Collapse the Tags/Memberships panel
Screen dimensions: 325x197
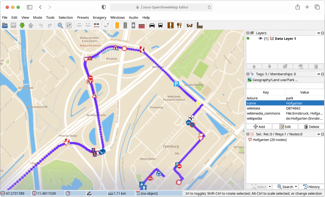tap(248, 74)
